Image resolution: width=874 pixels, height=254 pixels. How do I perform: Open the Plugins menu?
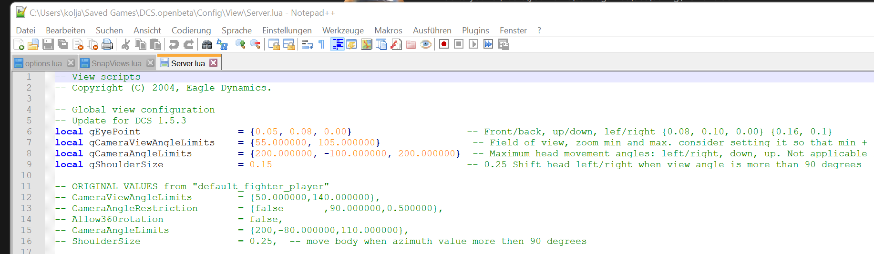pos(475,30)
